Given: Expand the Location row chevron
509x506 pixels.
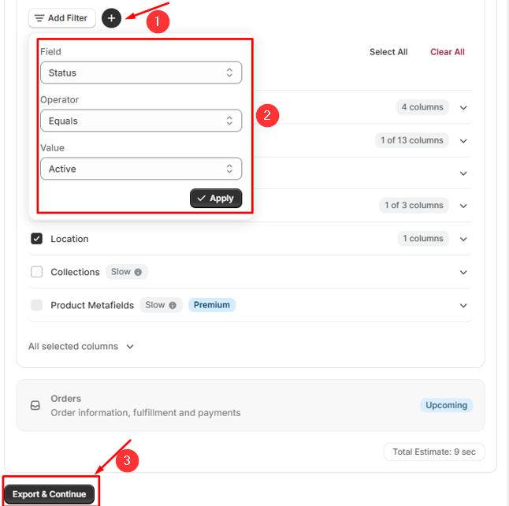Looking at the screenshot, I should tap(463, 239).
